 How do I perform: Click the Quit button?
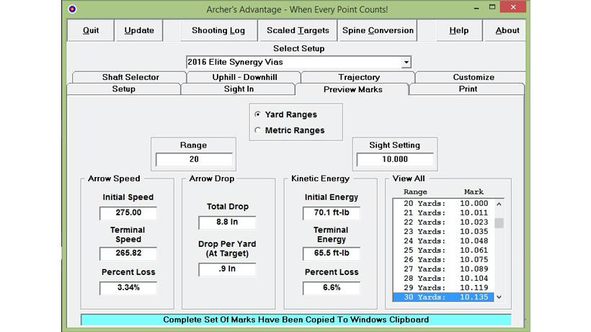[91, 30]
